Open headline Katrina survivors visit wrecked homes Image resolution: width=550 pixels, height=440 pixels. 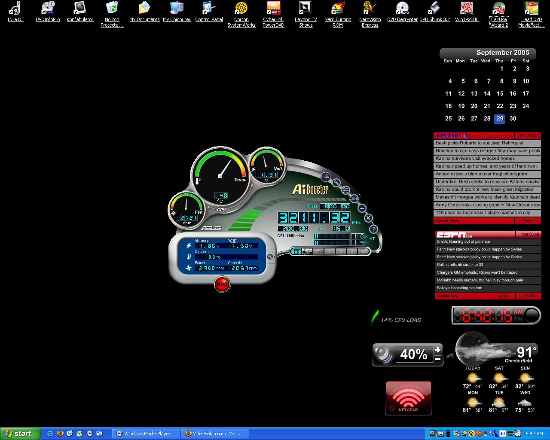pyautogui.click(x=487, y=159)
